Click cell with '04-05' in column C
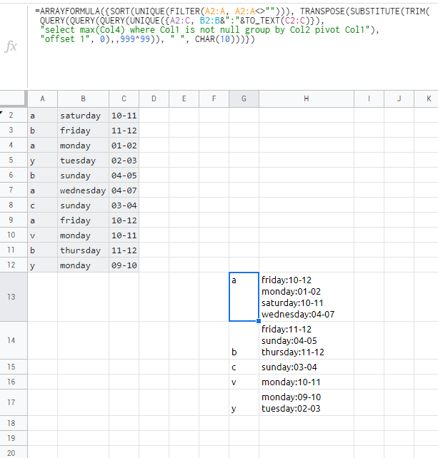438x458 pixels. point(124,175)
